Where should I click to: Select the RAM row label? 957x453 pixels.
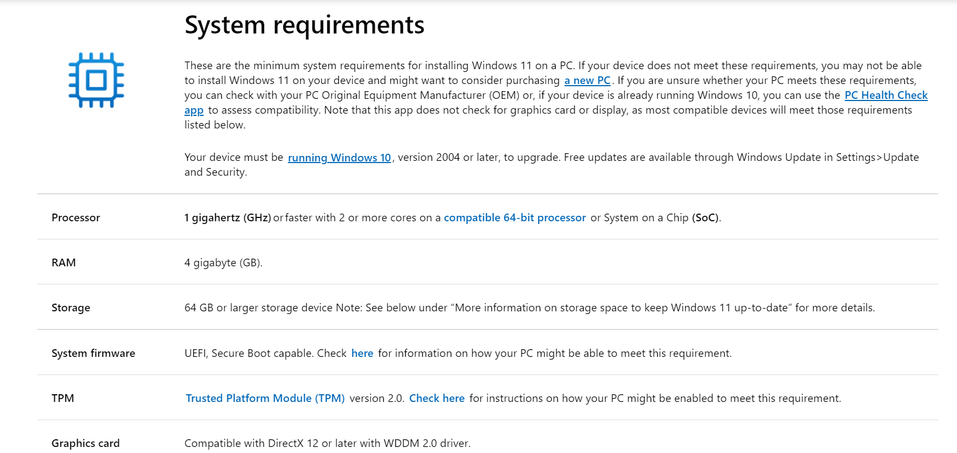coord(64,262)
